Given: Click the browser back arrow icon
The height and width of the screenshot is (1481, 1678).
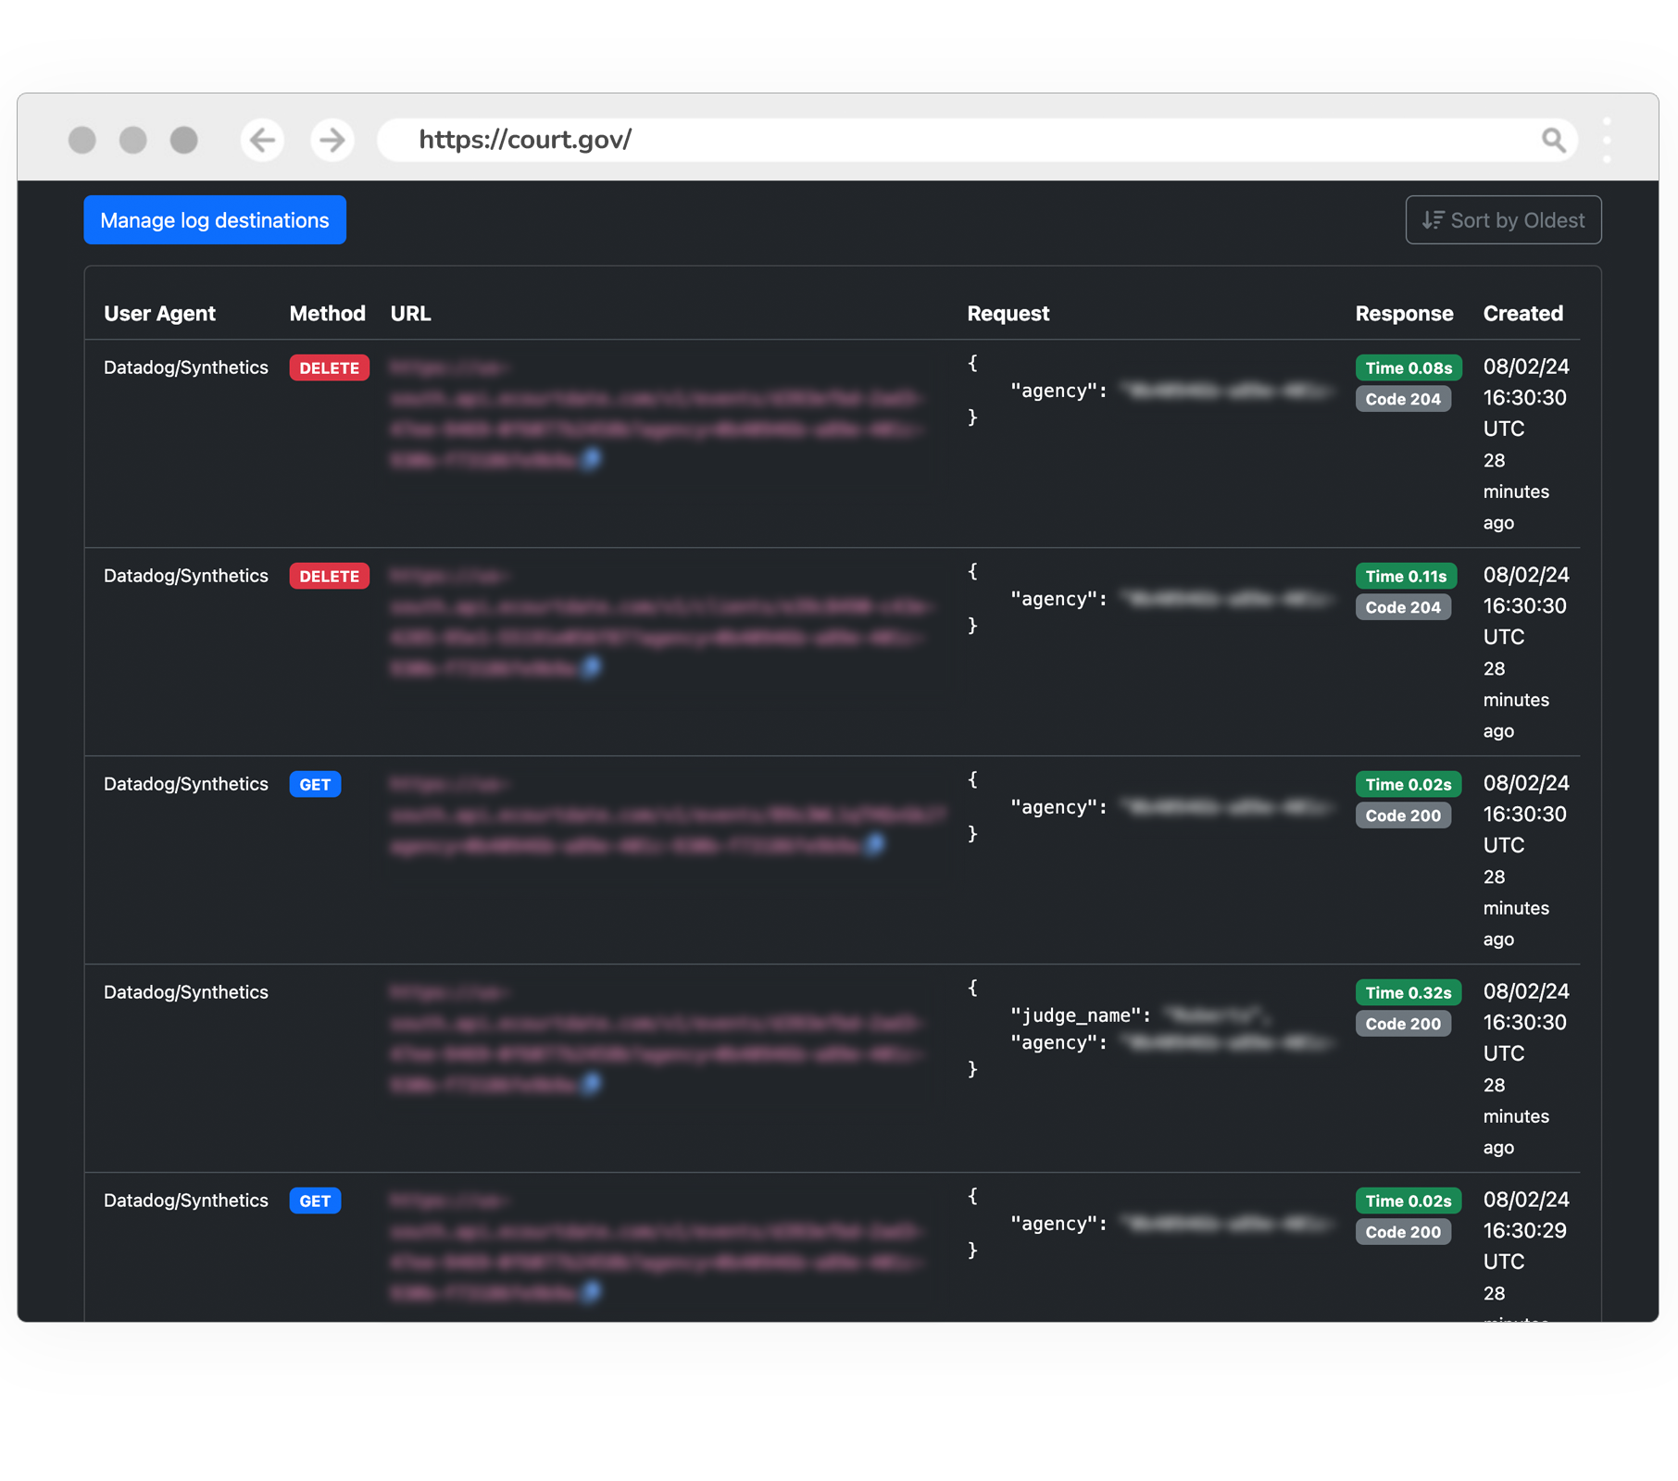Looking at the screenshot, I should pos(262,139).
